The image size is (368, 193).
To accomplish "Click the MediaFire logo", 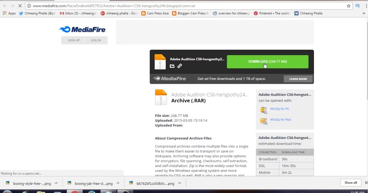I will point(82,30).
